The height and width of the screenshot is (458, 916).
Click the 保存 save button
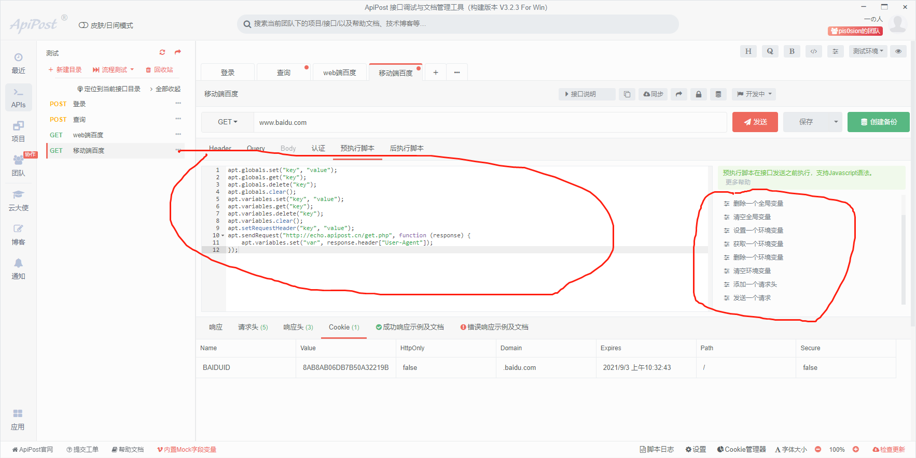tap(806, 122)
